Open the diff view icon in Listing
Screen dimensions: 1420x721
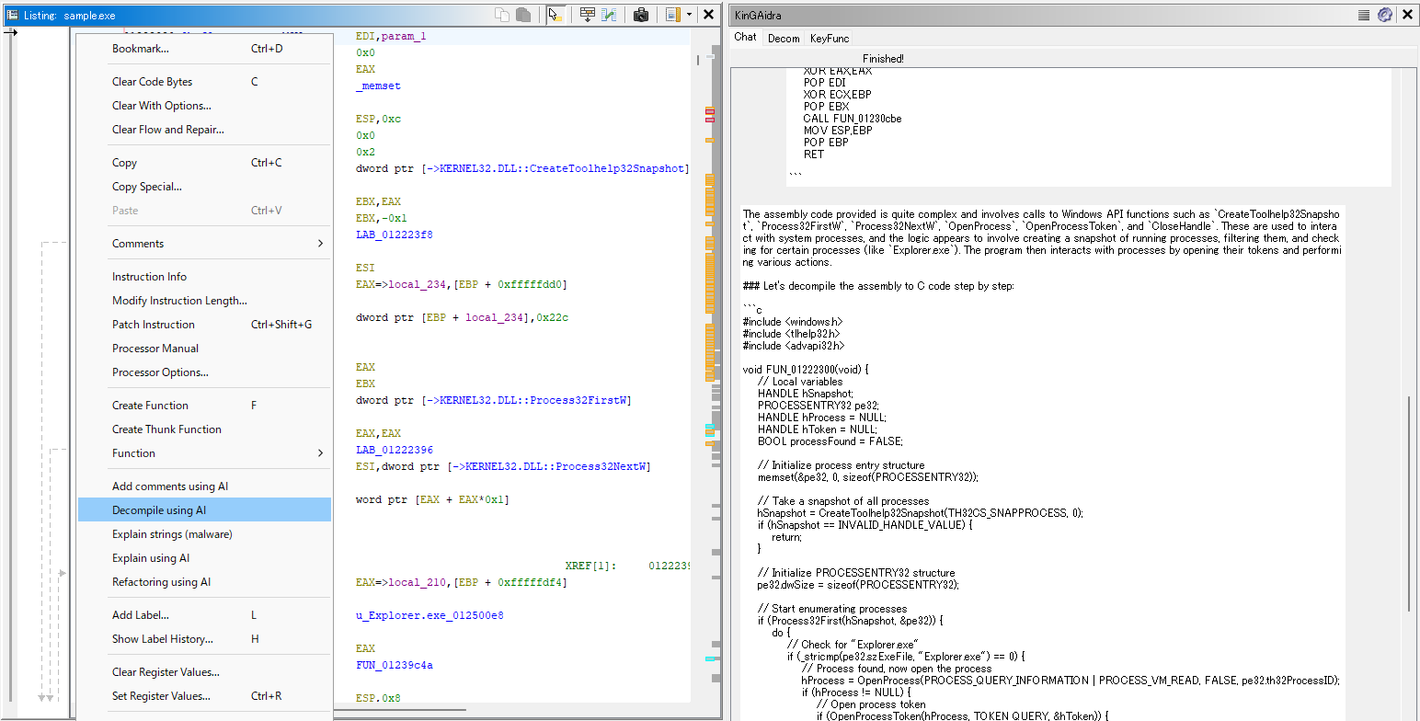[609, 15]
